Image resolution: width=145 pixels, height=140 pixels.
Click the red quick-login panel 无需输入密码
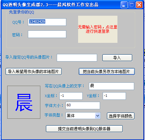[x=98, y=29]
